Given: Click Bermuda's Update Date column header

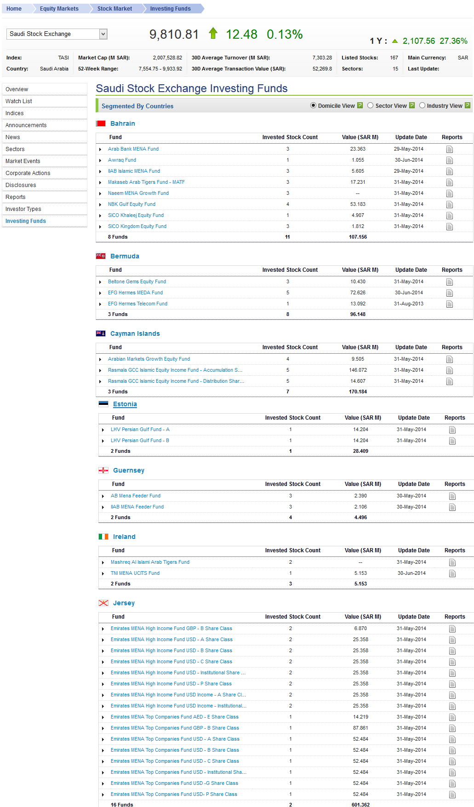Looking at the screenshot, I should (411, 270).
